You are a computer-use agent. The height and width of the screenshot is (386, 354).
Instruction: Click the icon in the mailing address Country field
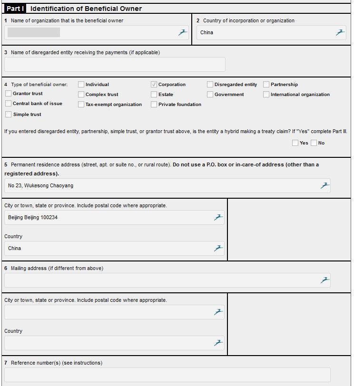[218, 343]
